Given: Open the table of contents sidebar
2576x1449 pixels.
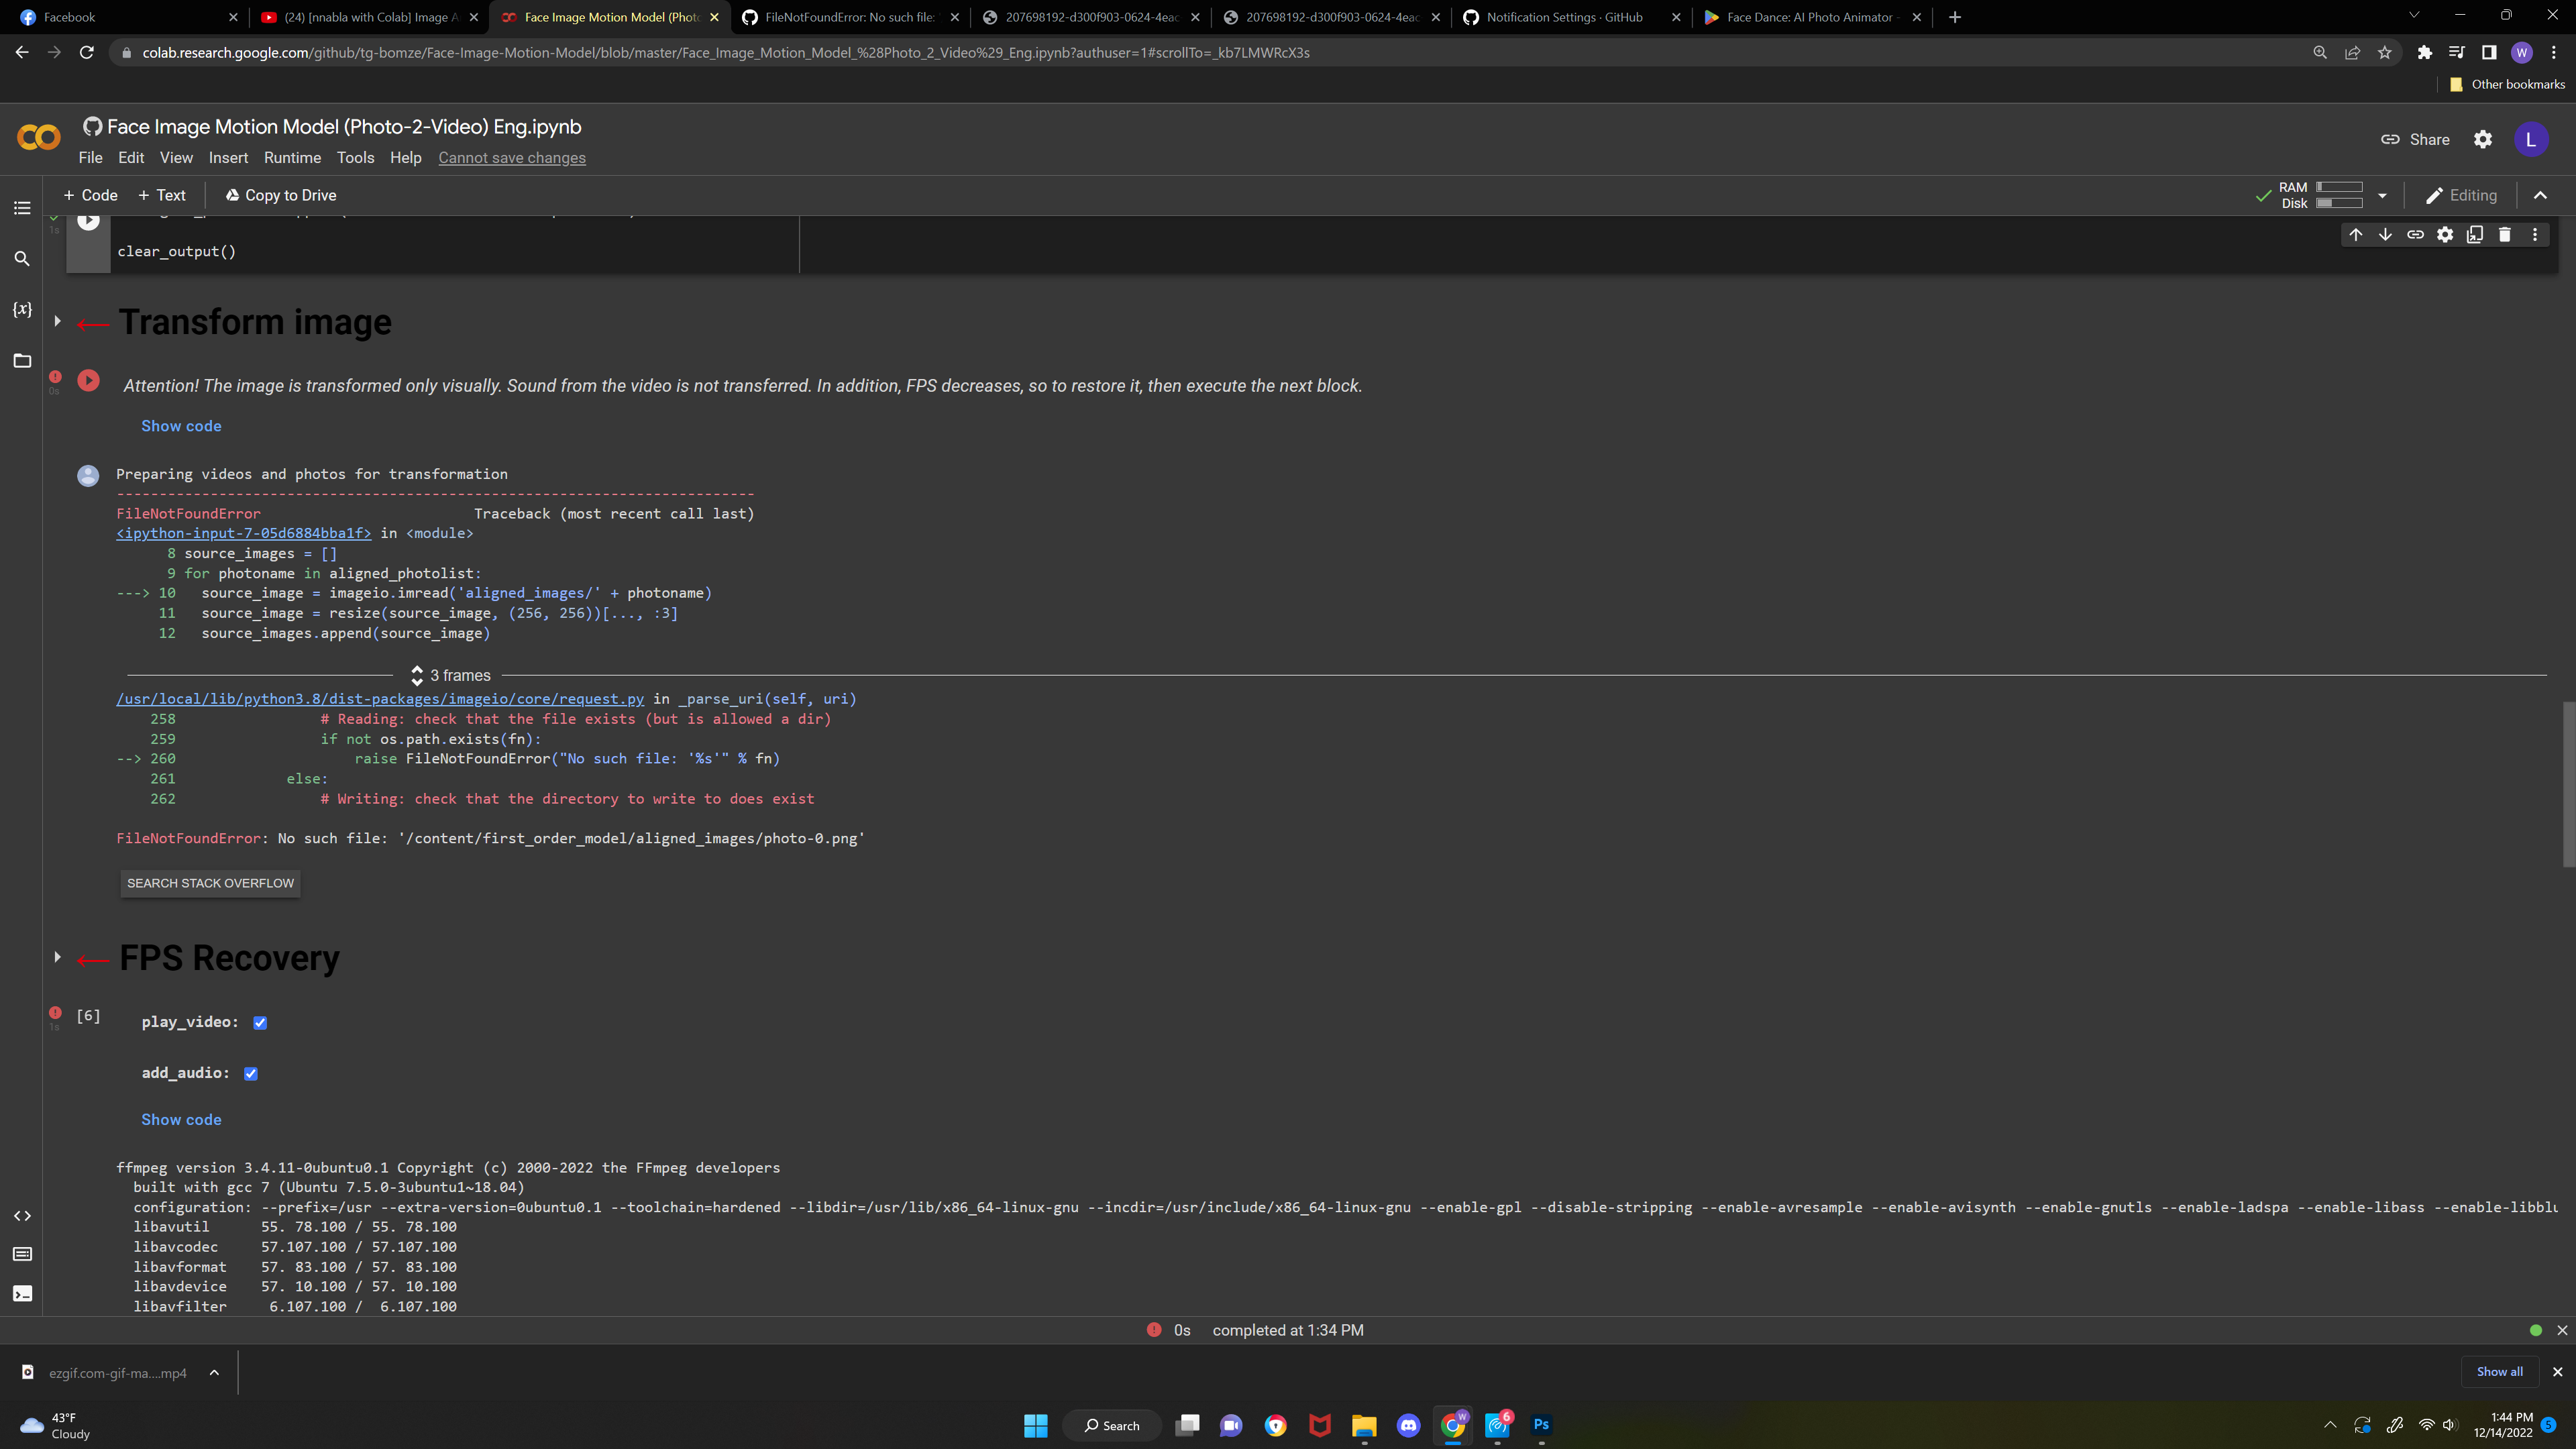Looking at the screenshot, I should tap(22, 208).
